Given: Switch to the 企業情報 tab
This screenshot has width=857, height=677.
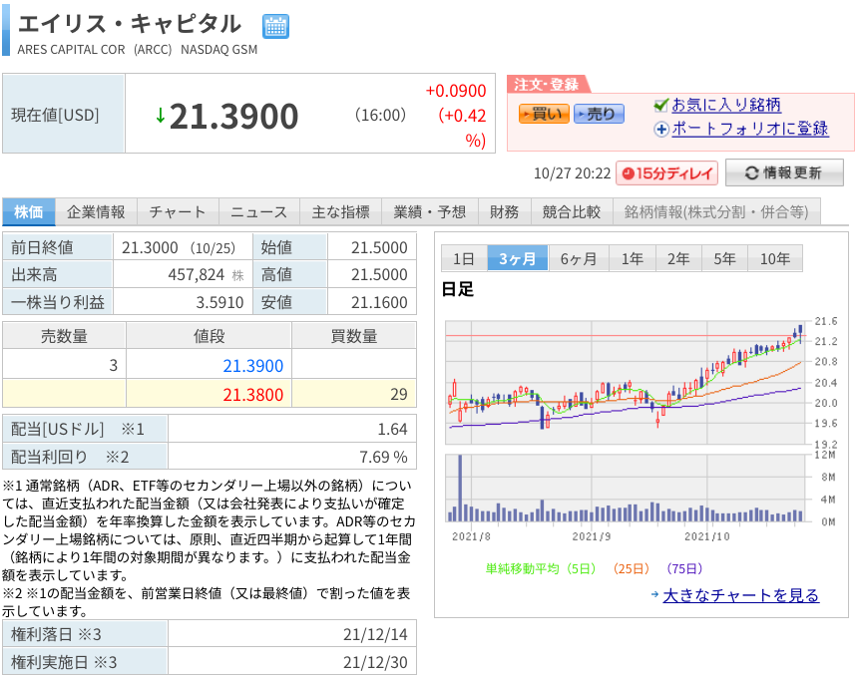Looking at the screenshot, I should click(x=96, y=212).
